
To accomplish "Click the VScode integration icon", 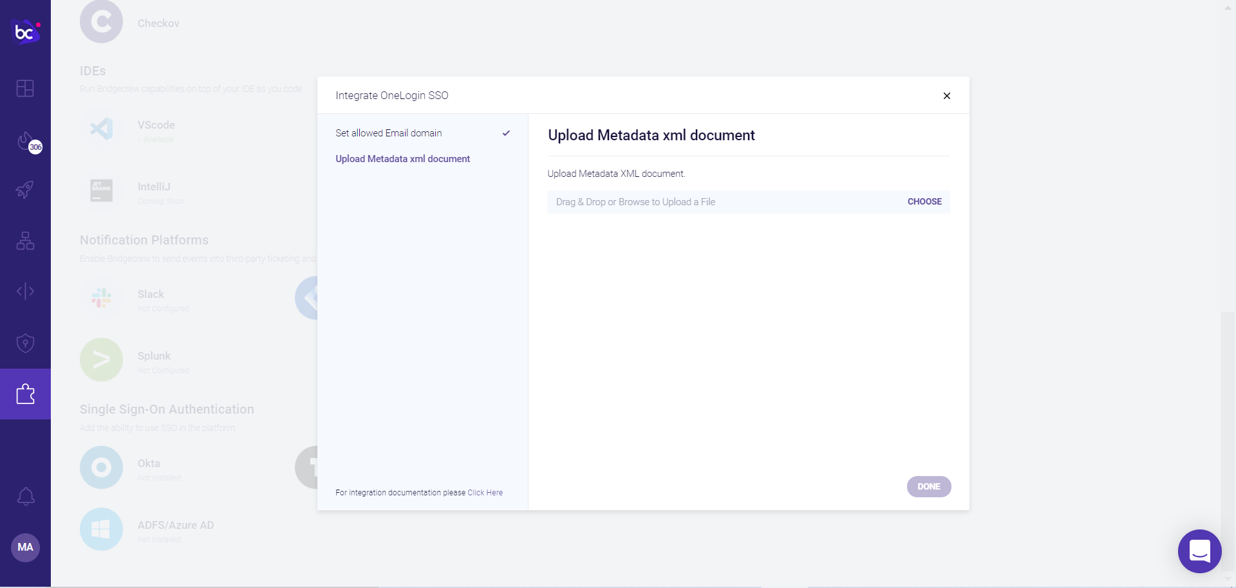I will point(101,129).
